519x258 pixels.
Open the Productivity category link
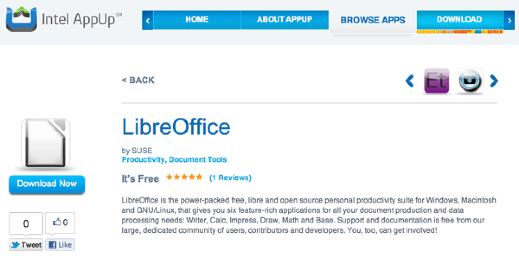(x=143, y=160)
